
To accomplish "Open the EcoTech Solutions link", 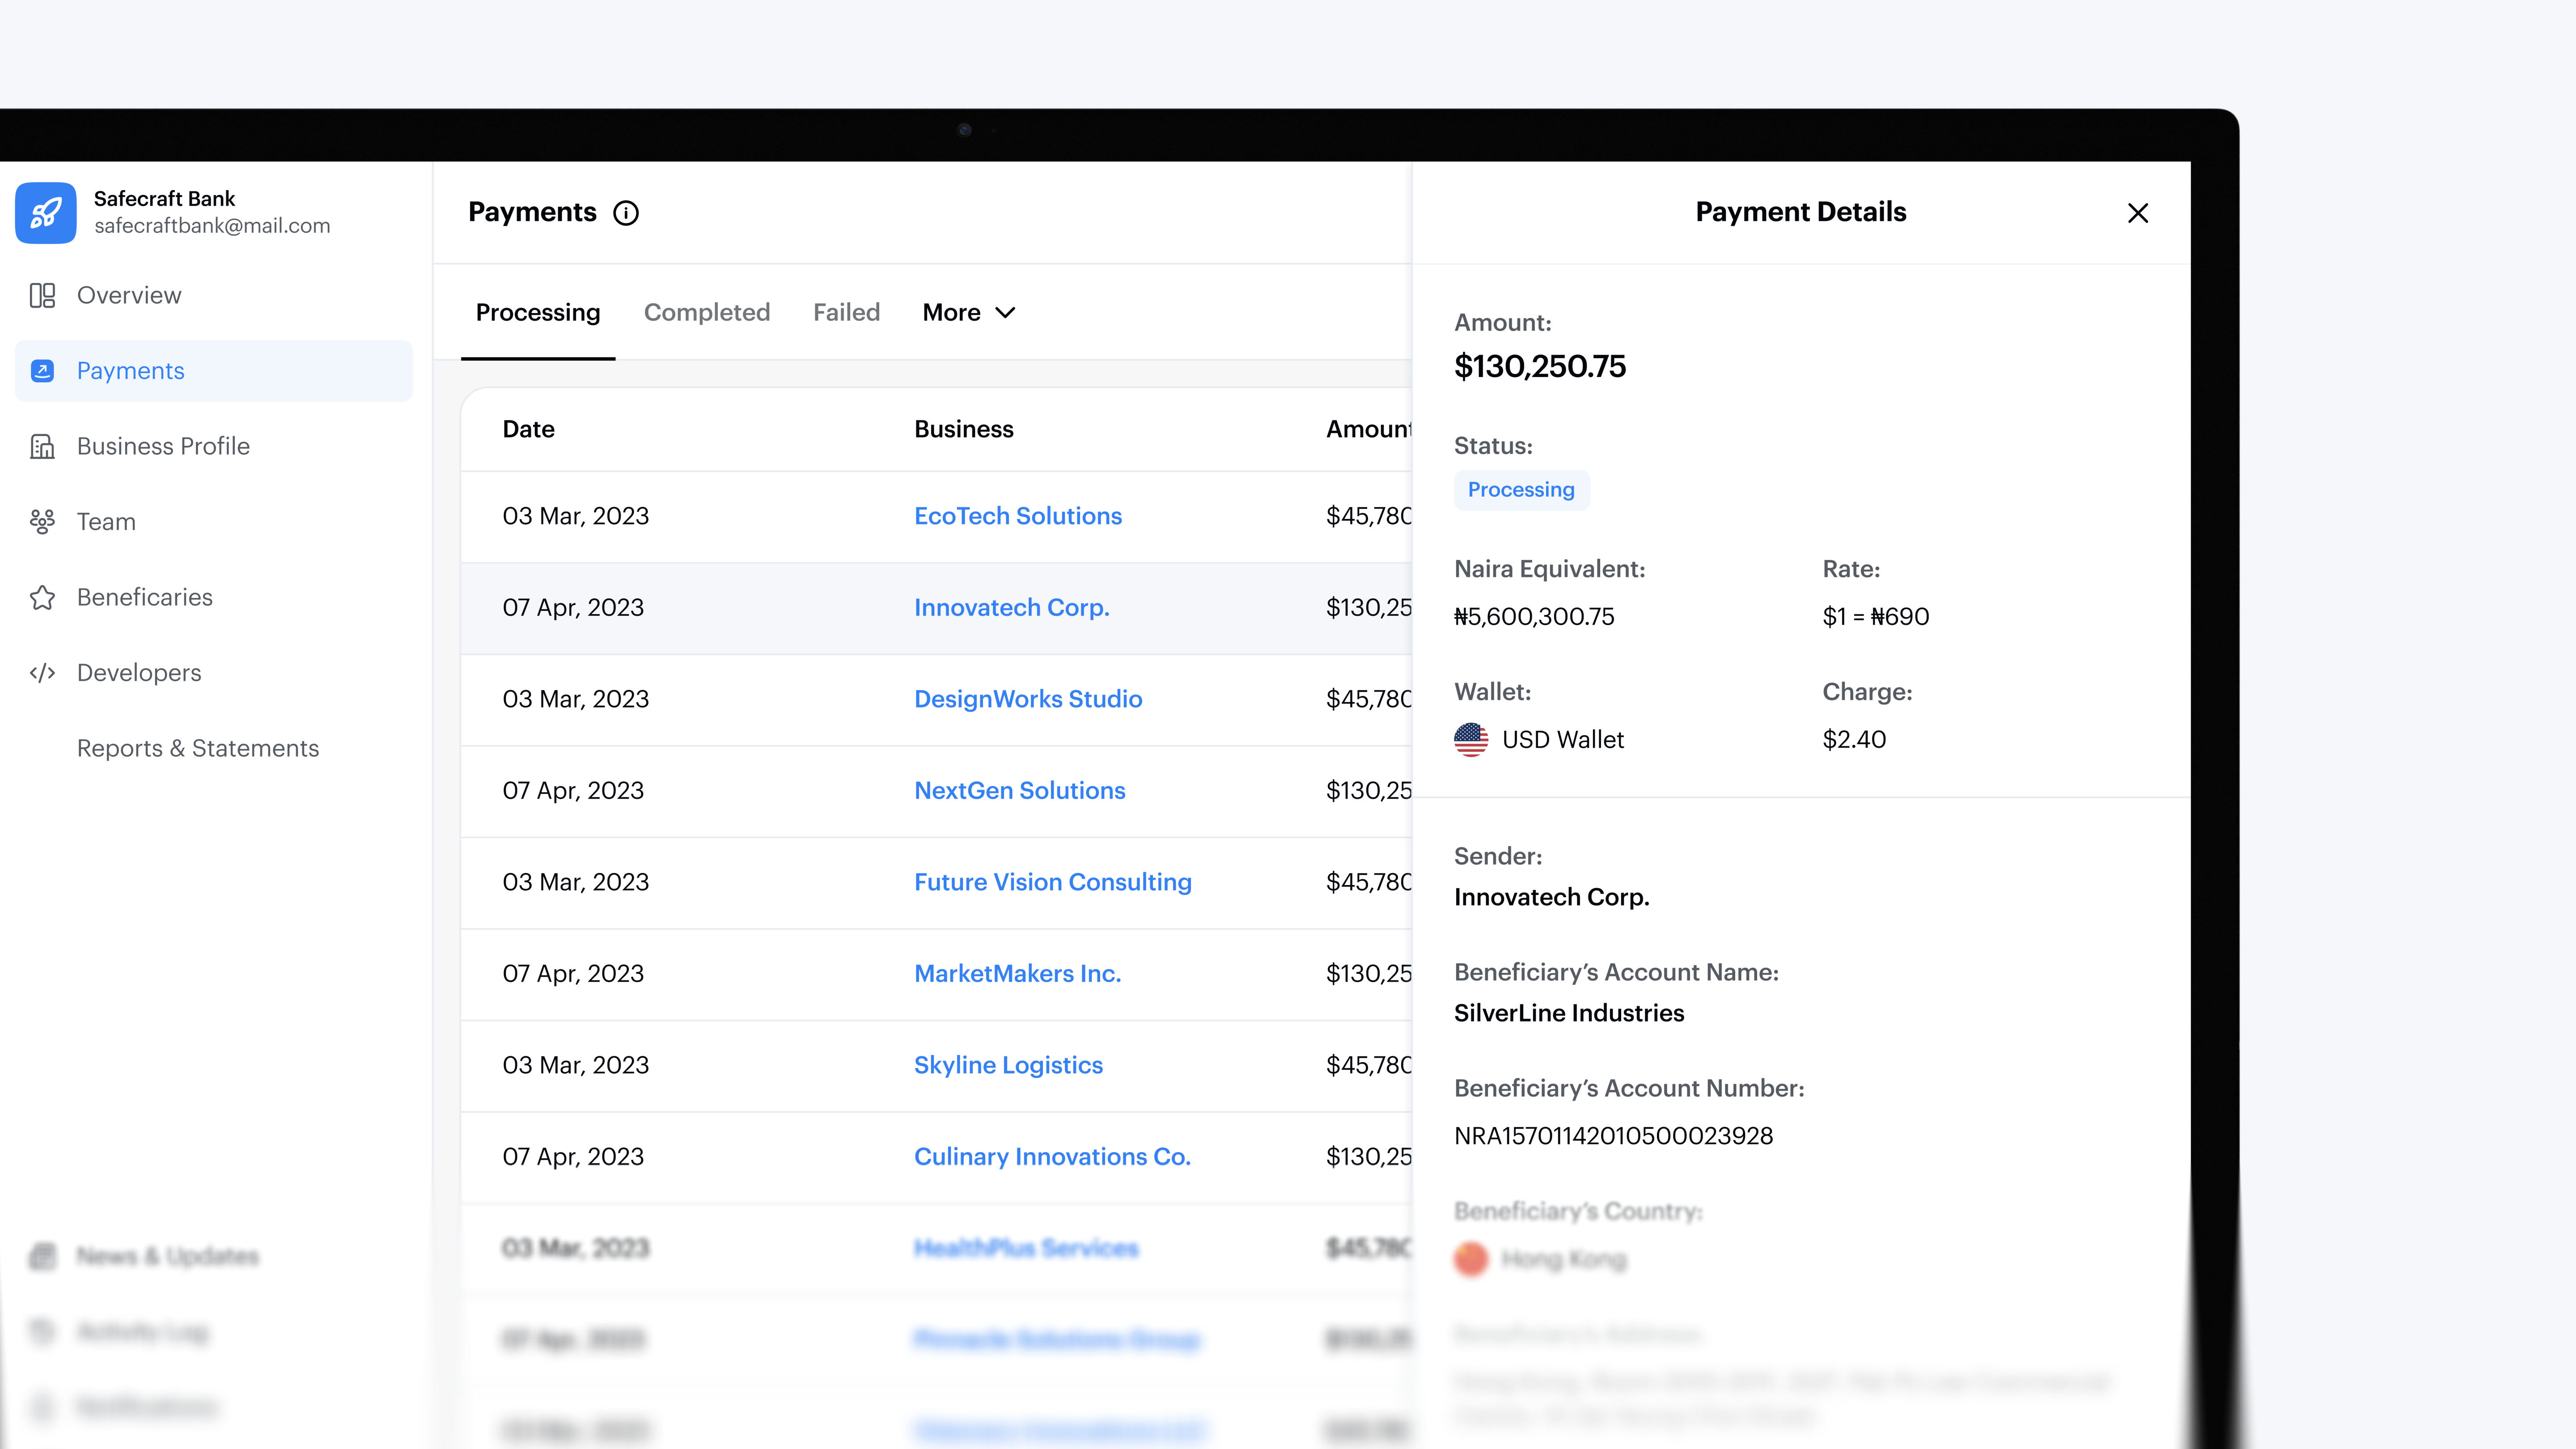I will 1018,516.
